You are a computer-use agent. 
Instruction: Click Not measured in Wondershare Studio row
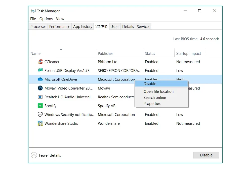click(188, 123)
